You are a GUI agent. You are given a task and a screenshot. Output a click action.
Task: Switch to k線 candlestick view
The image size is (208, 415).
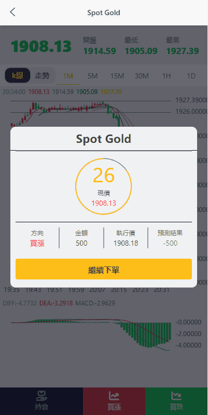click(18, 76)
